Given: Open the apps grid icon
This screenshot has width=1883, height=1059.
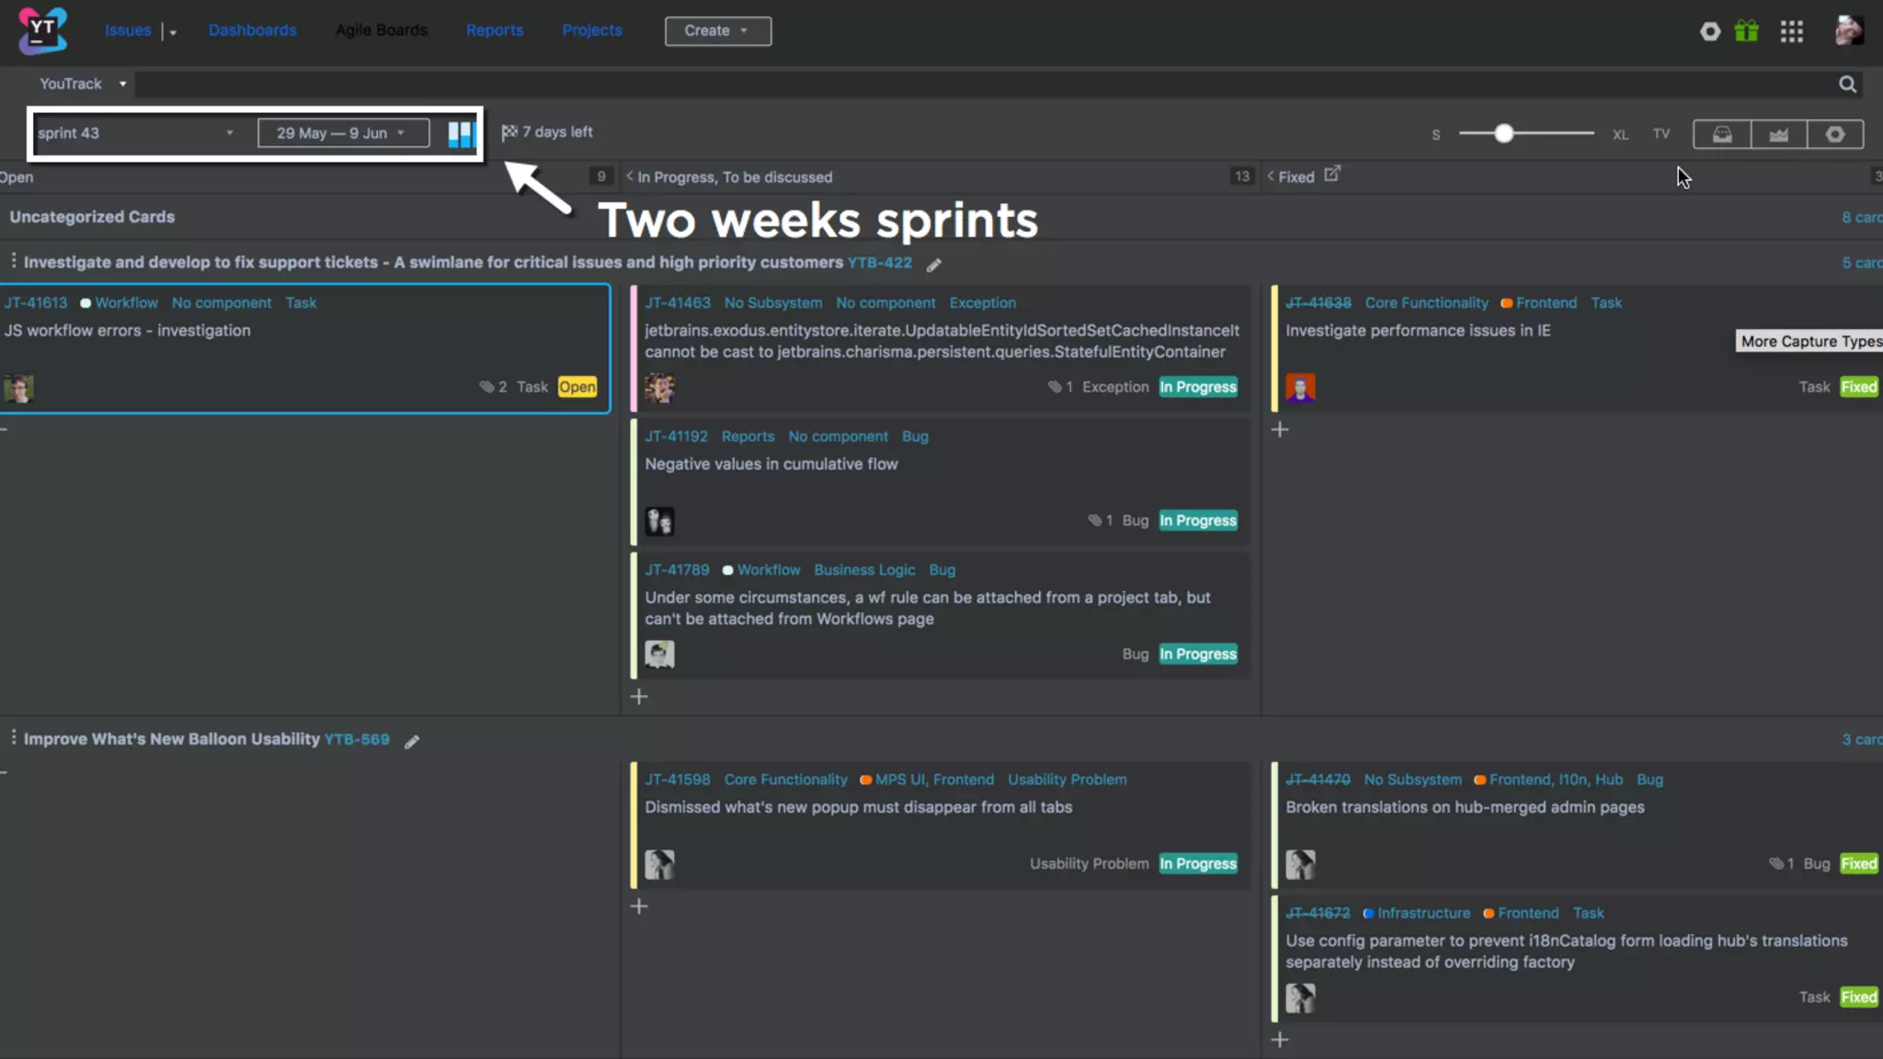Looking at the screenshot, I should click(1791, 31).
